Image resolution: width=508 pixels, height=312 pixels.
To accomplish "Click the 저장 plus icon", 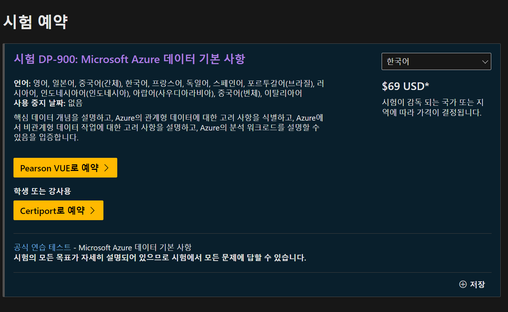I will click(463, 284).
